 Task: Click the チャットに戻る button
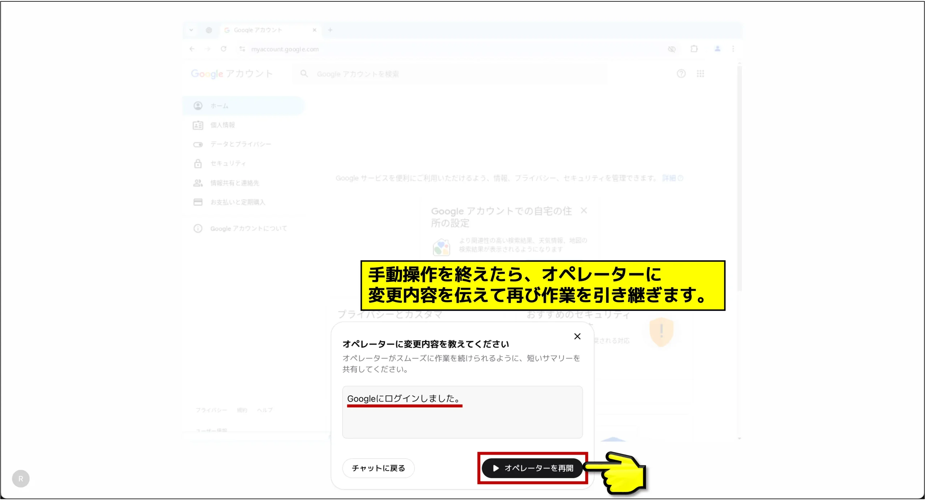click(x=378, y=468)
